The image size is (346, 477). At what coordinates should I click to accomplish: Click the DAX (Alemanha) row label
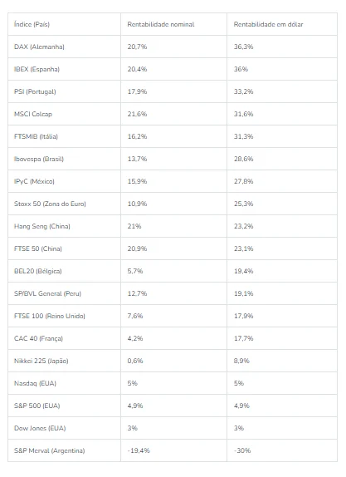39,47
